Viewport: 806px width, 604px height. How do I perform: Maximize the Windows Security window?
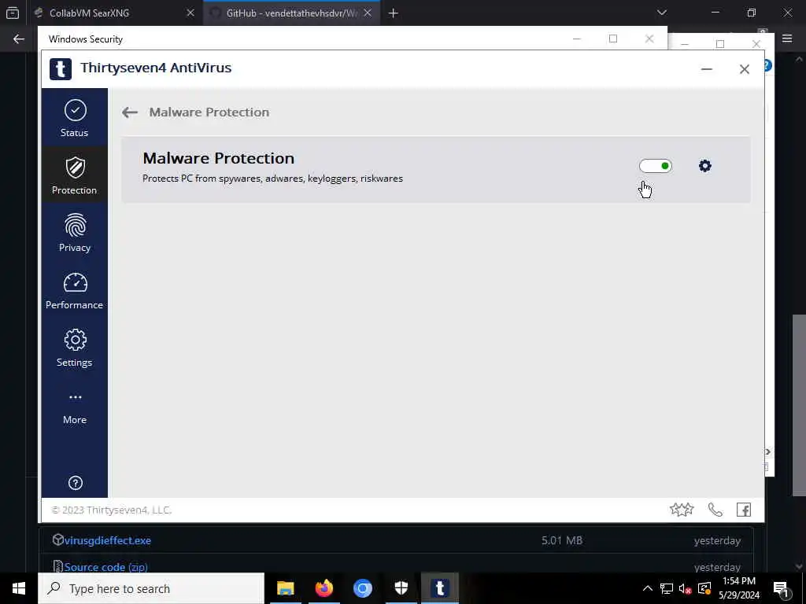click(x=612, y=39)
